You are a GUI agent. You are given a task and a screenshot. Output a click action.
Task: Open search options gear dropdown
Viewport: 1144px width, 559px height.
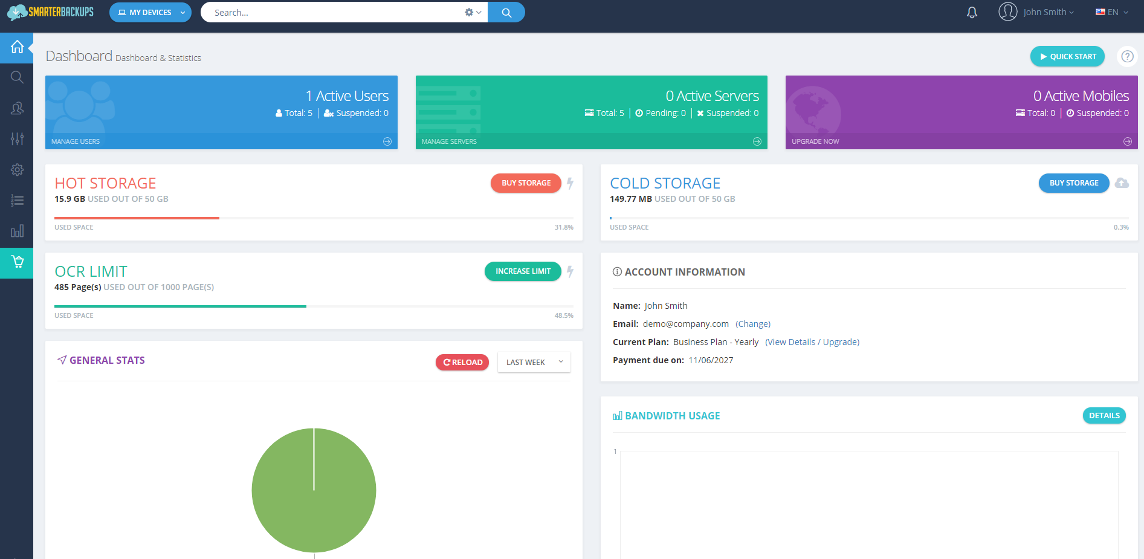click(473, 12)
